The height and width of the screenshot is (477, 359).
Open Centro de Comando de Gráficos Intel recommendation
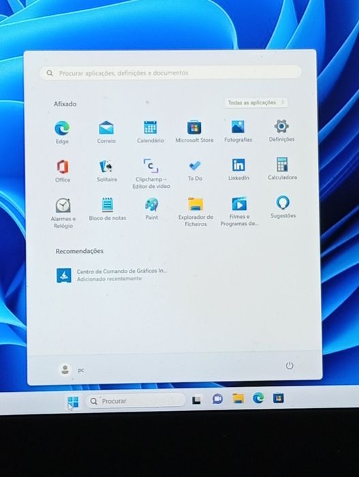coord(112,275)
